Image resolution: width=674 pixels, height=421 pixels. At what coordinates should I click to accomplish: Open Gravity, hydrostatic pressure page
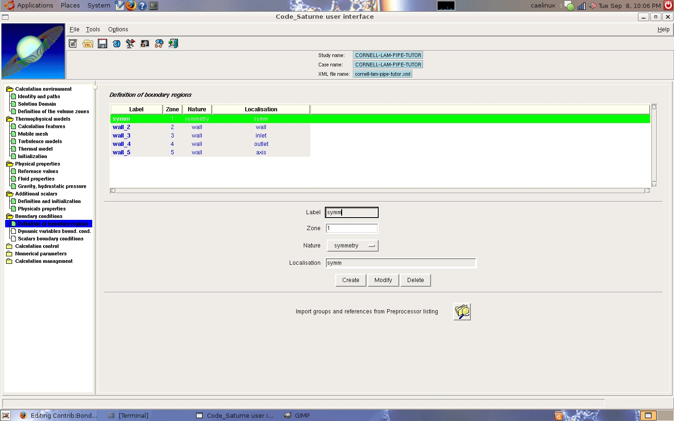click(52, 186)
